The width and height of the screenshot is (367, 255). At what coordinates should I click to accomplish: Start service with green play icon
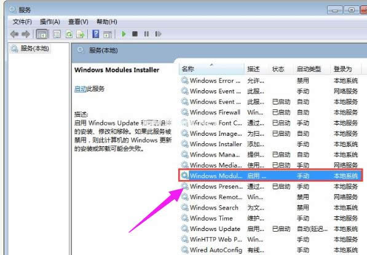(124, 34)
